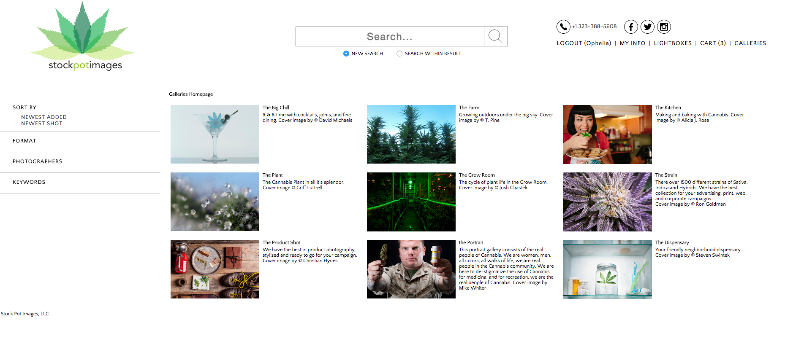Click The Strain gallery title

click(x=666, y=175)
